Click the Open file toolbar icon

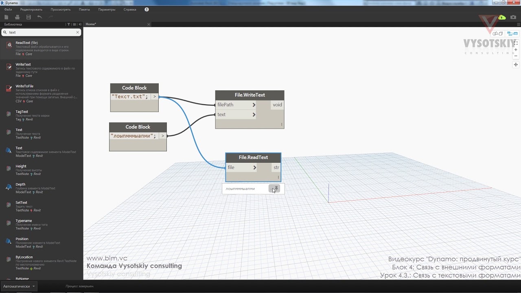click(17, 17)
